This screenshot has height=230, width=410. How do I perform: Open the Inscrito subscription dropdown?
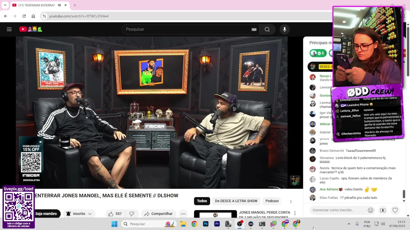[79, 214]
